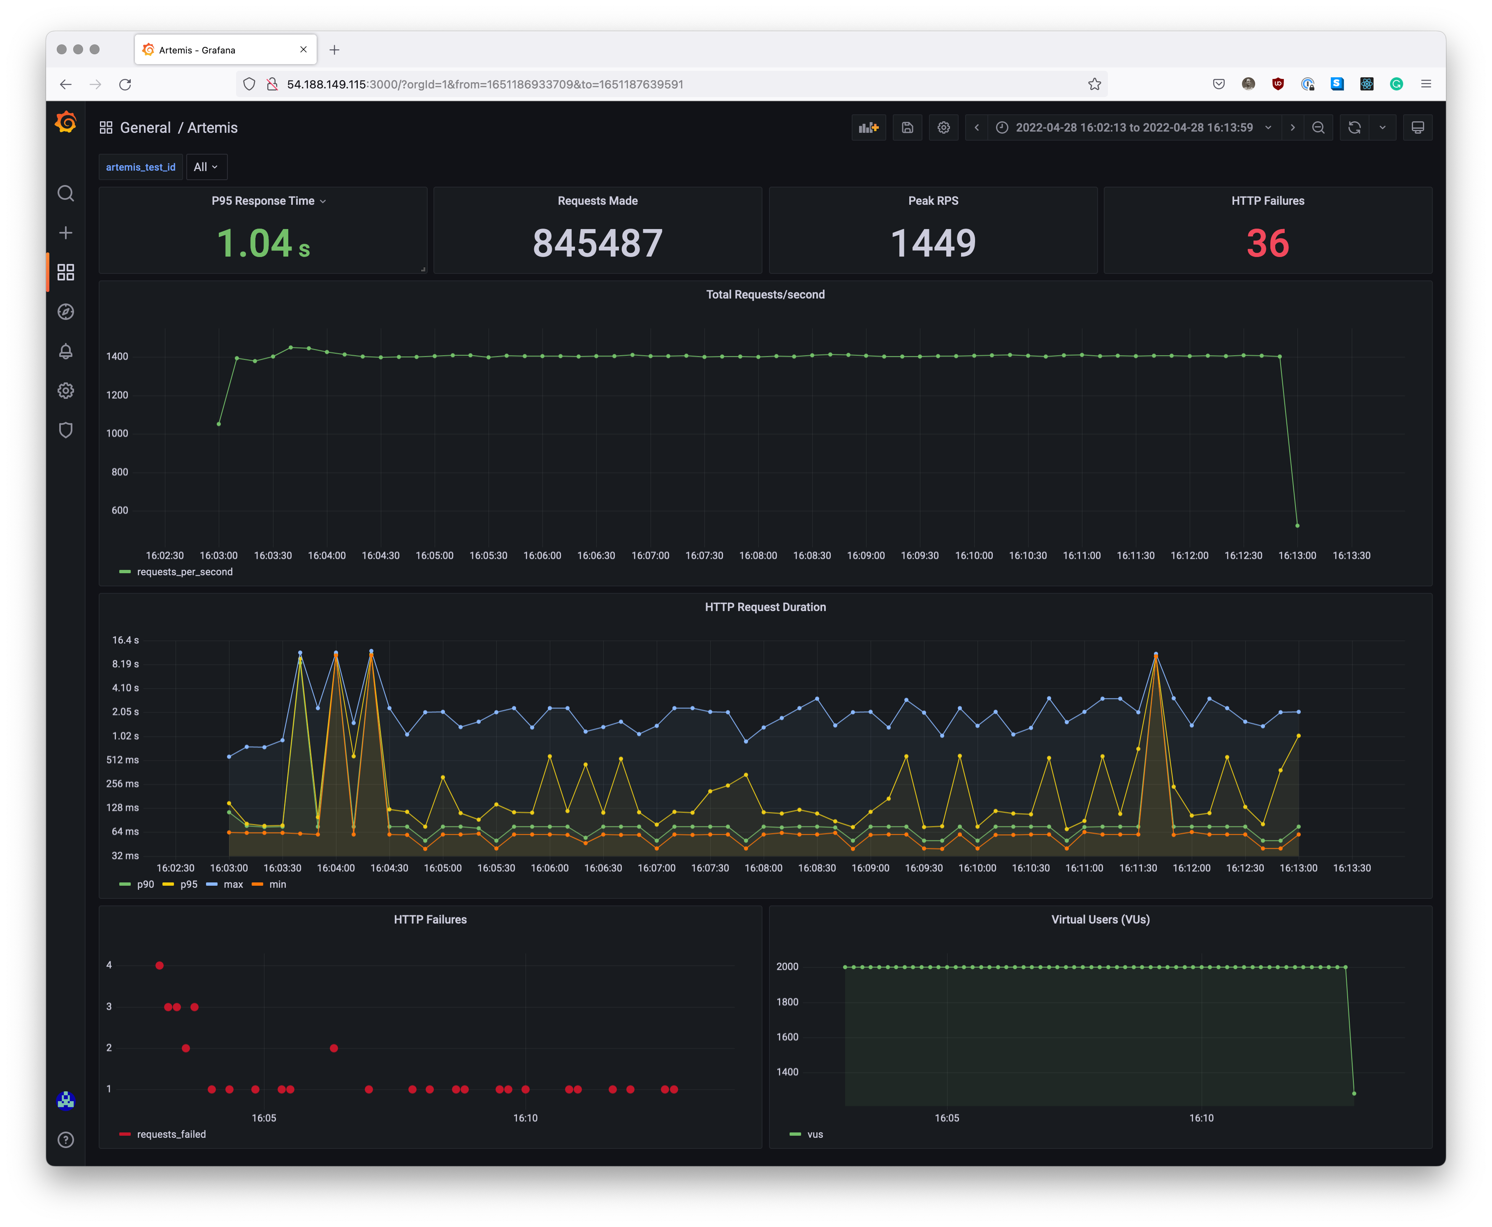Refresh the dashboard
Screen dimensions: 1492x1227
(1354, 128)
